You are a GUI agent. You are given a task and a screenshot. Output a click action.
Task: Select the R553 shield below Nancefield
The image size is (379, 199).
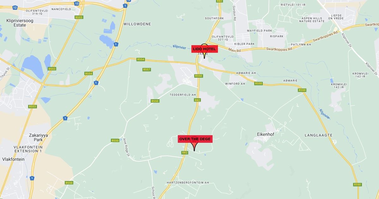point(79,17)
